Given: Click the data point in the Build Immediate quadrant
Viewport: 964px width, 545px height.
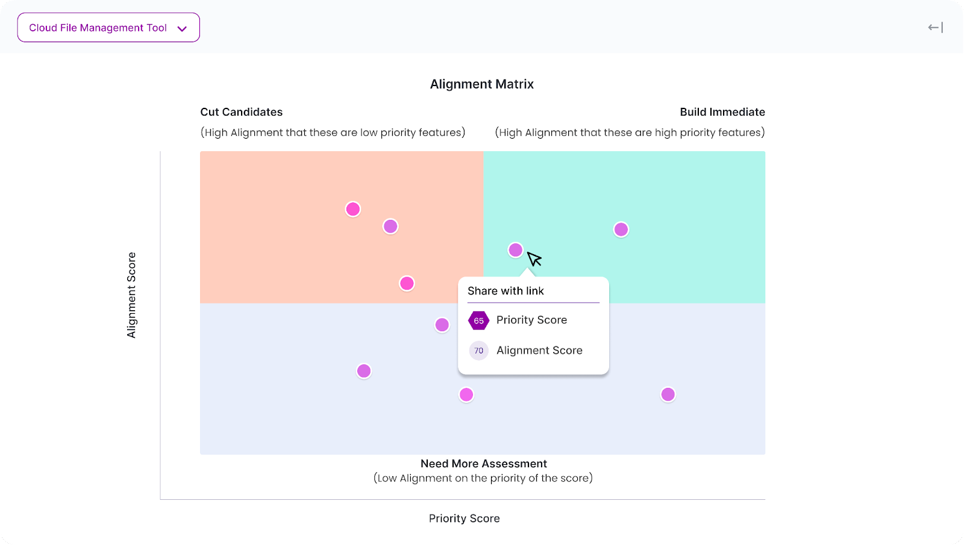Looking at the screenshot, I should [621, 229].
